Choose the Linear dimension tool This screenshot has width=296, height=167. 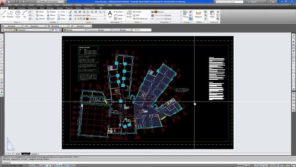tap(118, 12)
